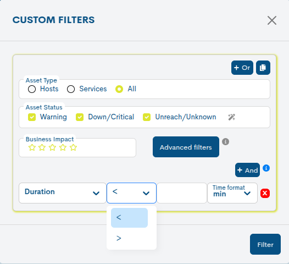Click the gray info icon beside Advanced filters
This screenshot has width=289, height=264.
pos(225,142)
